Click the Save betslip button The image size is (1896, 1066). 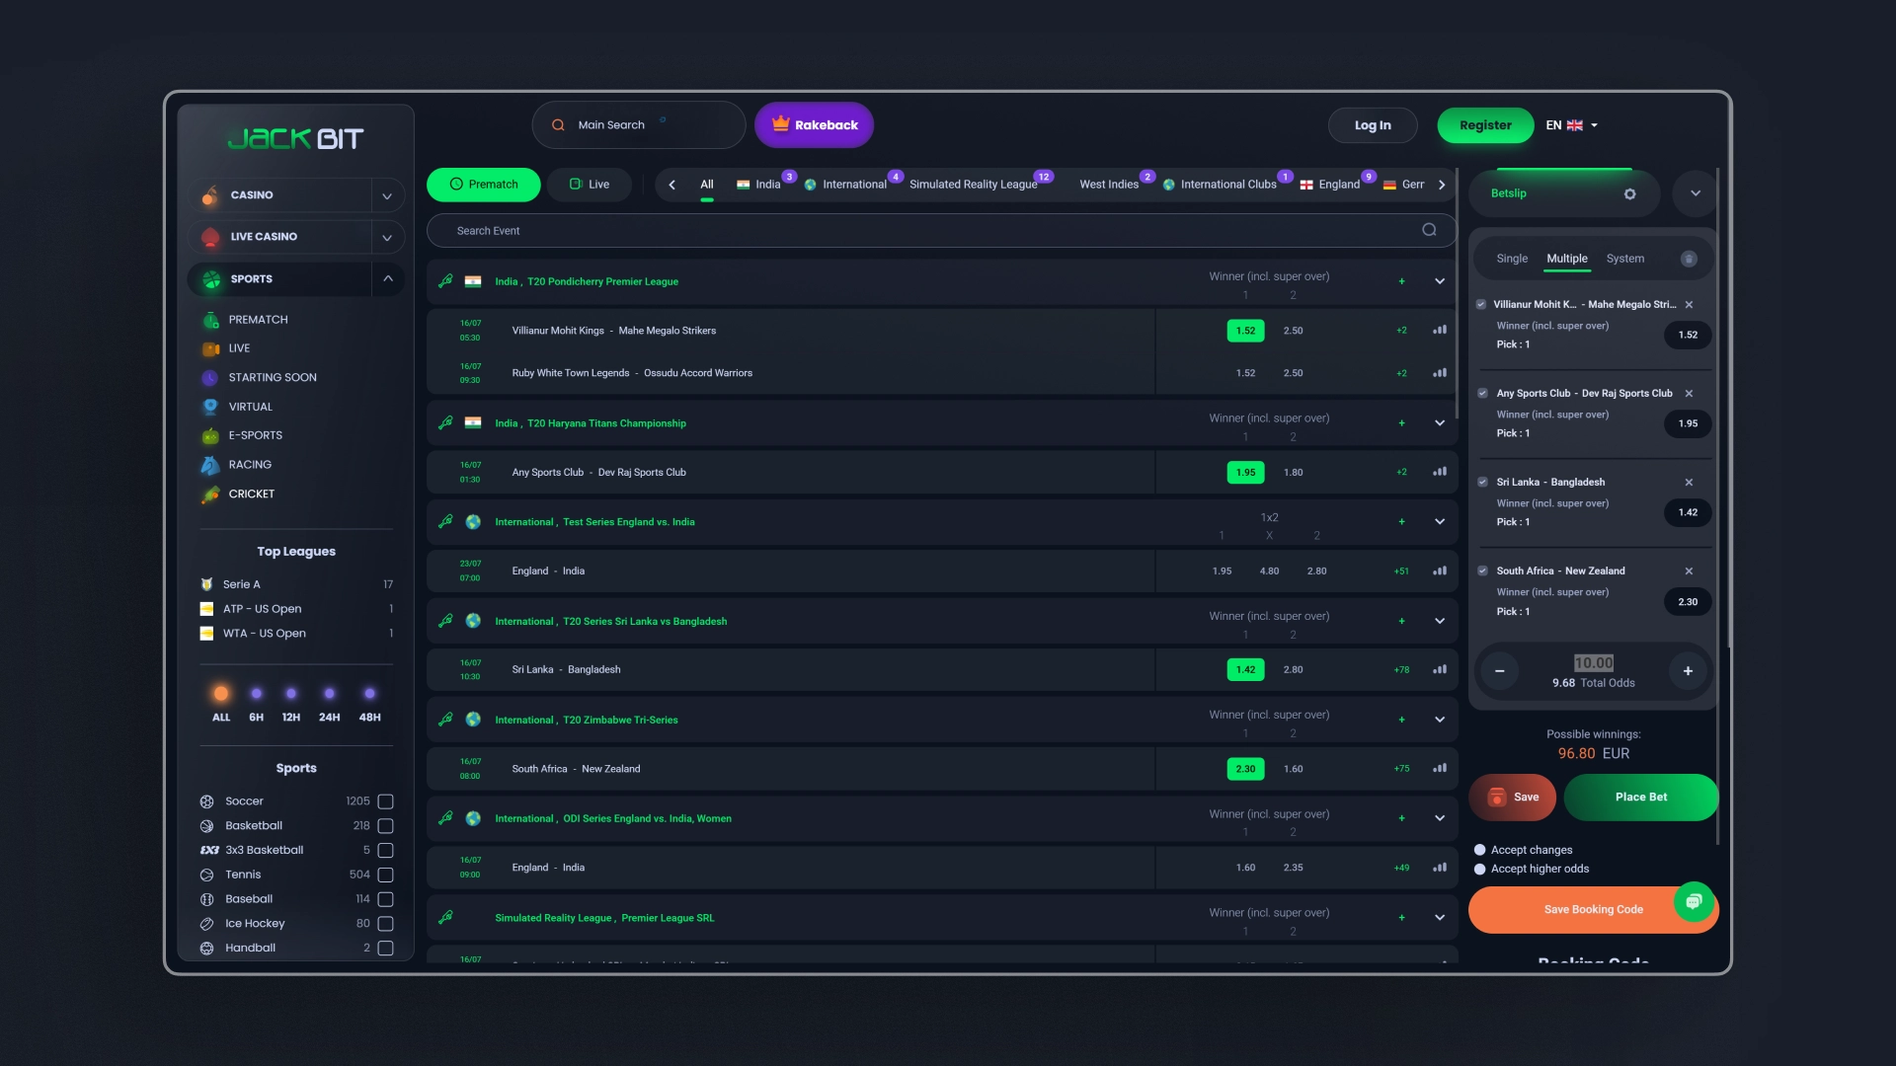pyautogui.click(x=1512, y=798)
